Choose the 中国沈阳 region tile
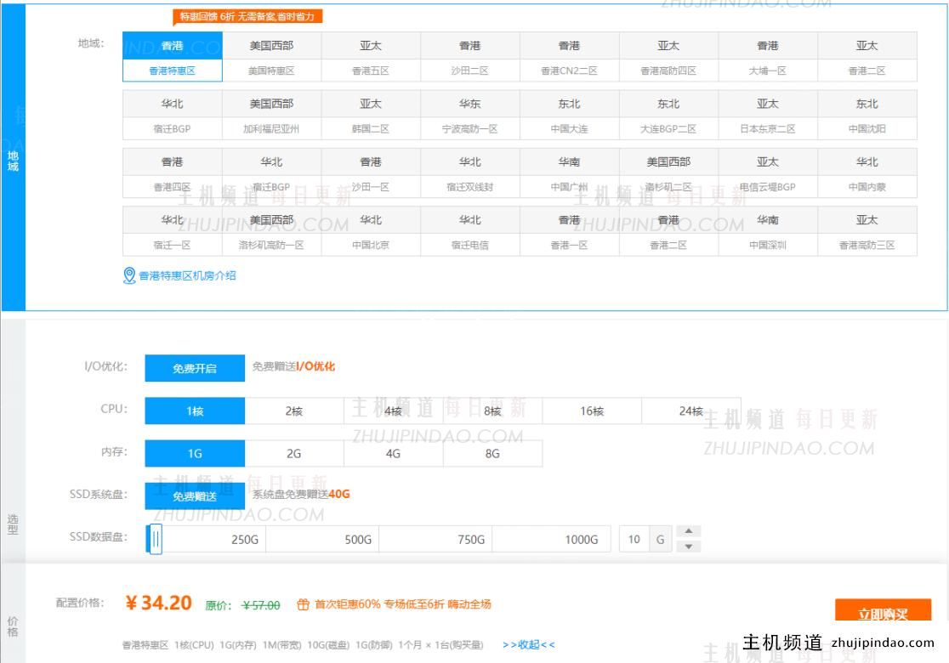This screenshot has width=949, height=663. (867, 115)
